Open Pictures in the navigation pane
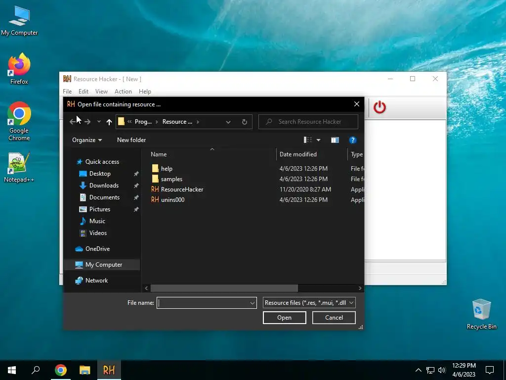Screen dimensions: 506x380 tap(99, 209)
